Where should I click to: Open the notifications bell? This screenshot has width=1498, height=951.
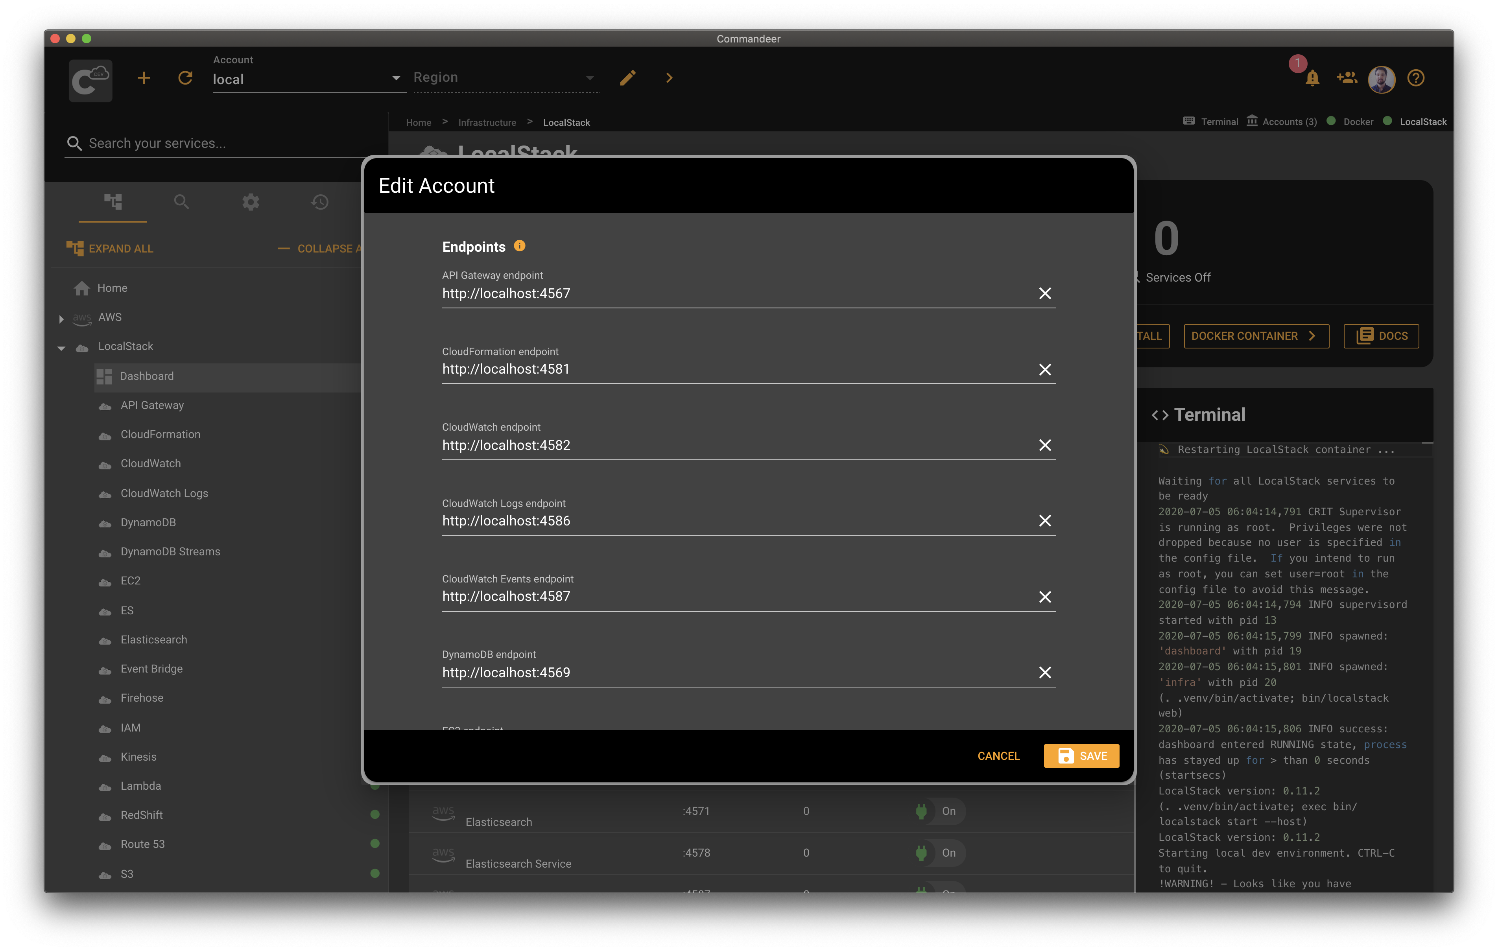tap(1312, 78)
